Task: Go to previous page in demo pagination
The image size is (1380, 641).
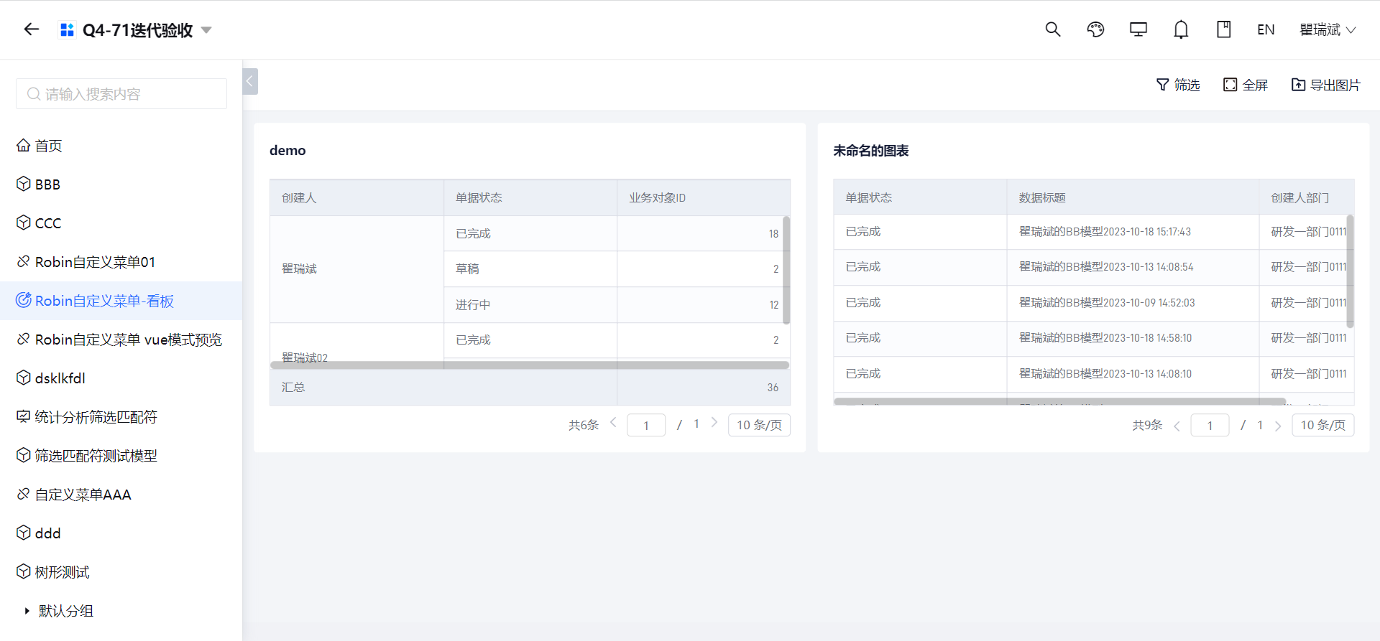Action: [613, 423]
